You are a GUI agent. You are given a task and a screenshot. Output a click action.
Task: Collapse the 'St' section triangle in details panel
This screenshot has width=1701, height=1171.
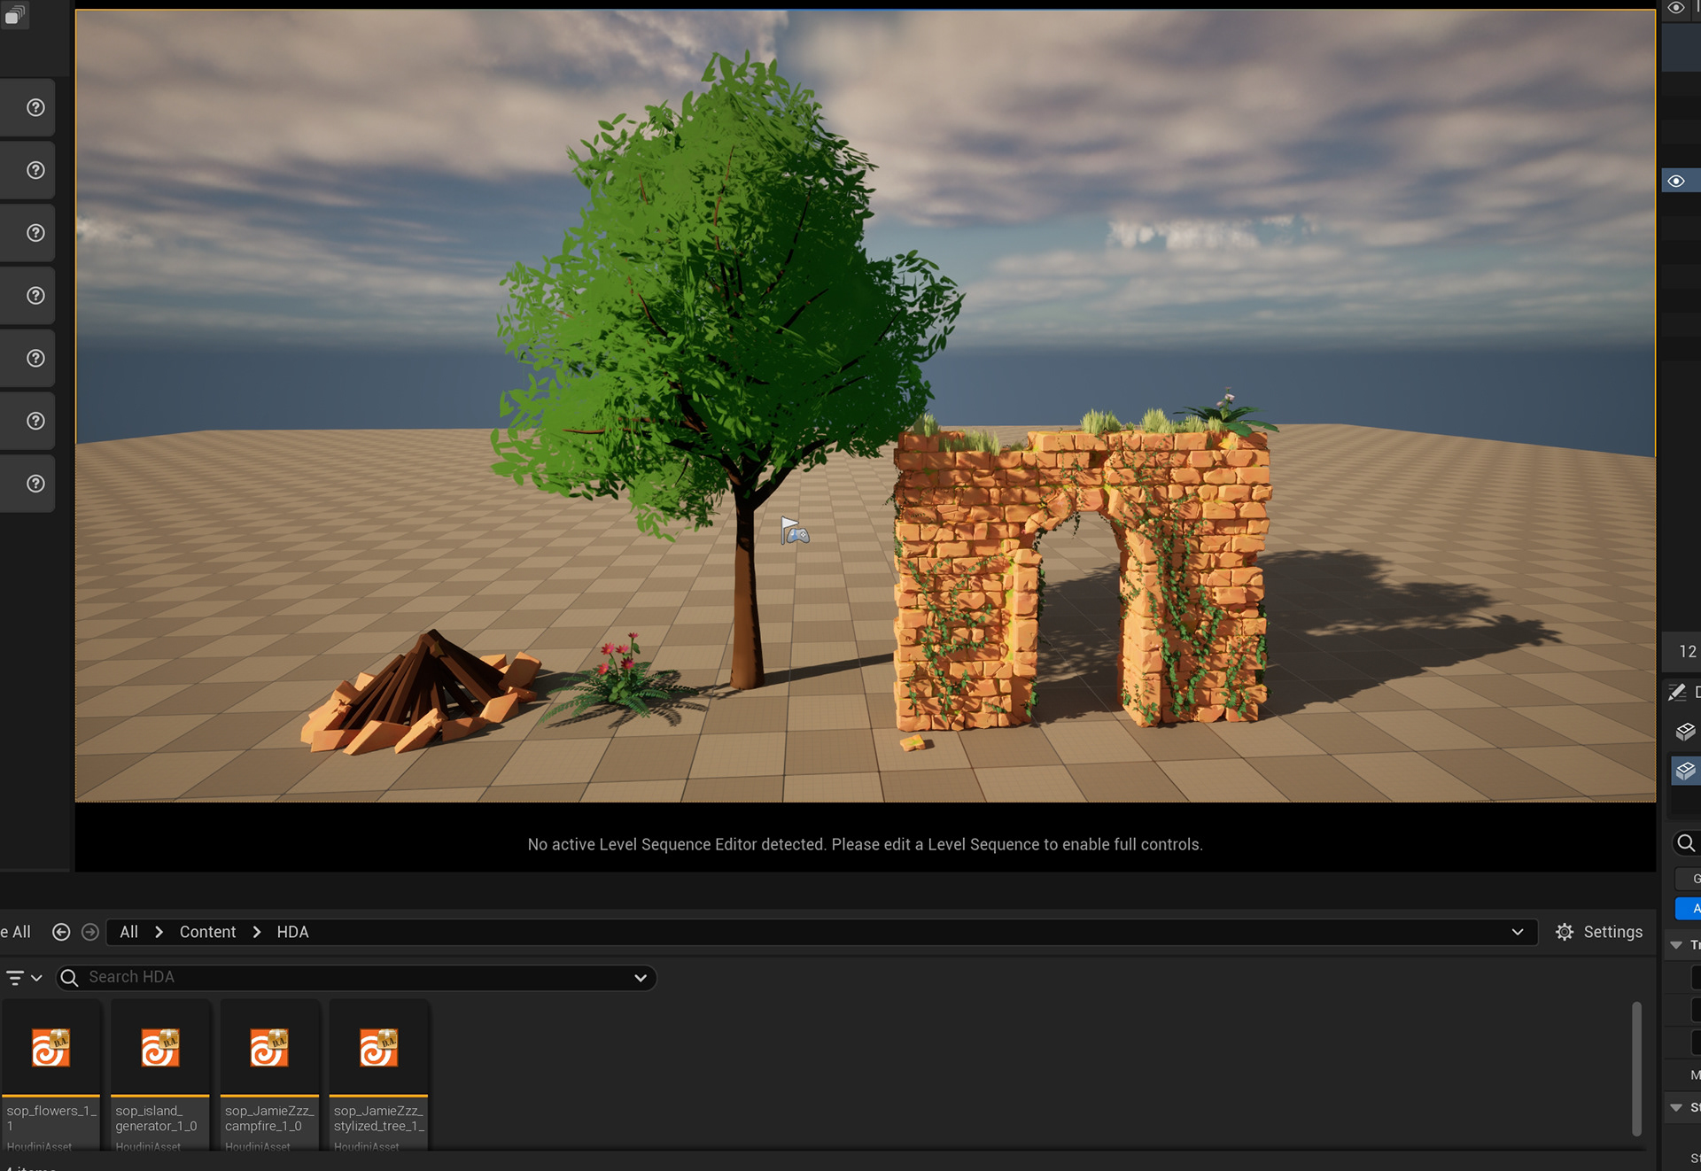(x=1676, y=1107)
